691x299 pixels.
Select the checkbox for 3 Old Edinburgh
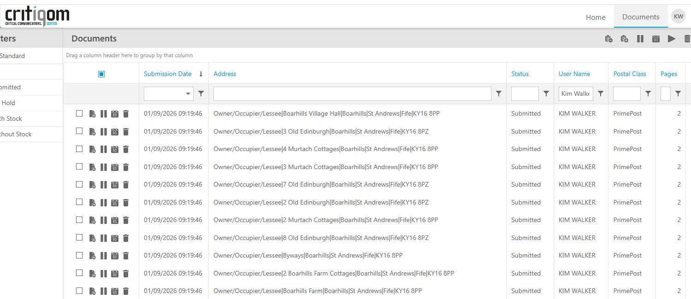79,131
